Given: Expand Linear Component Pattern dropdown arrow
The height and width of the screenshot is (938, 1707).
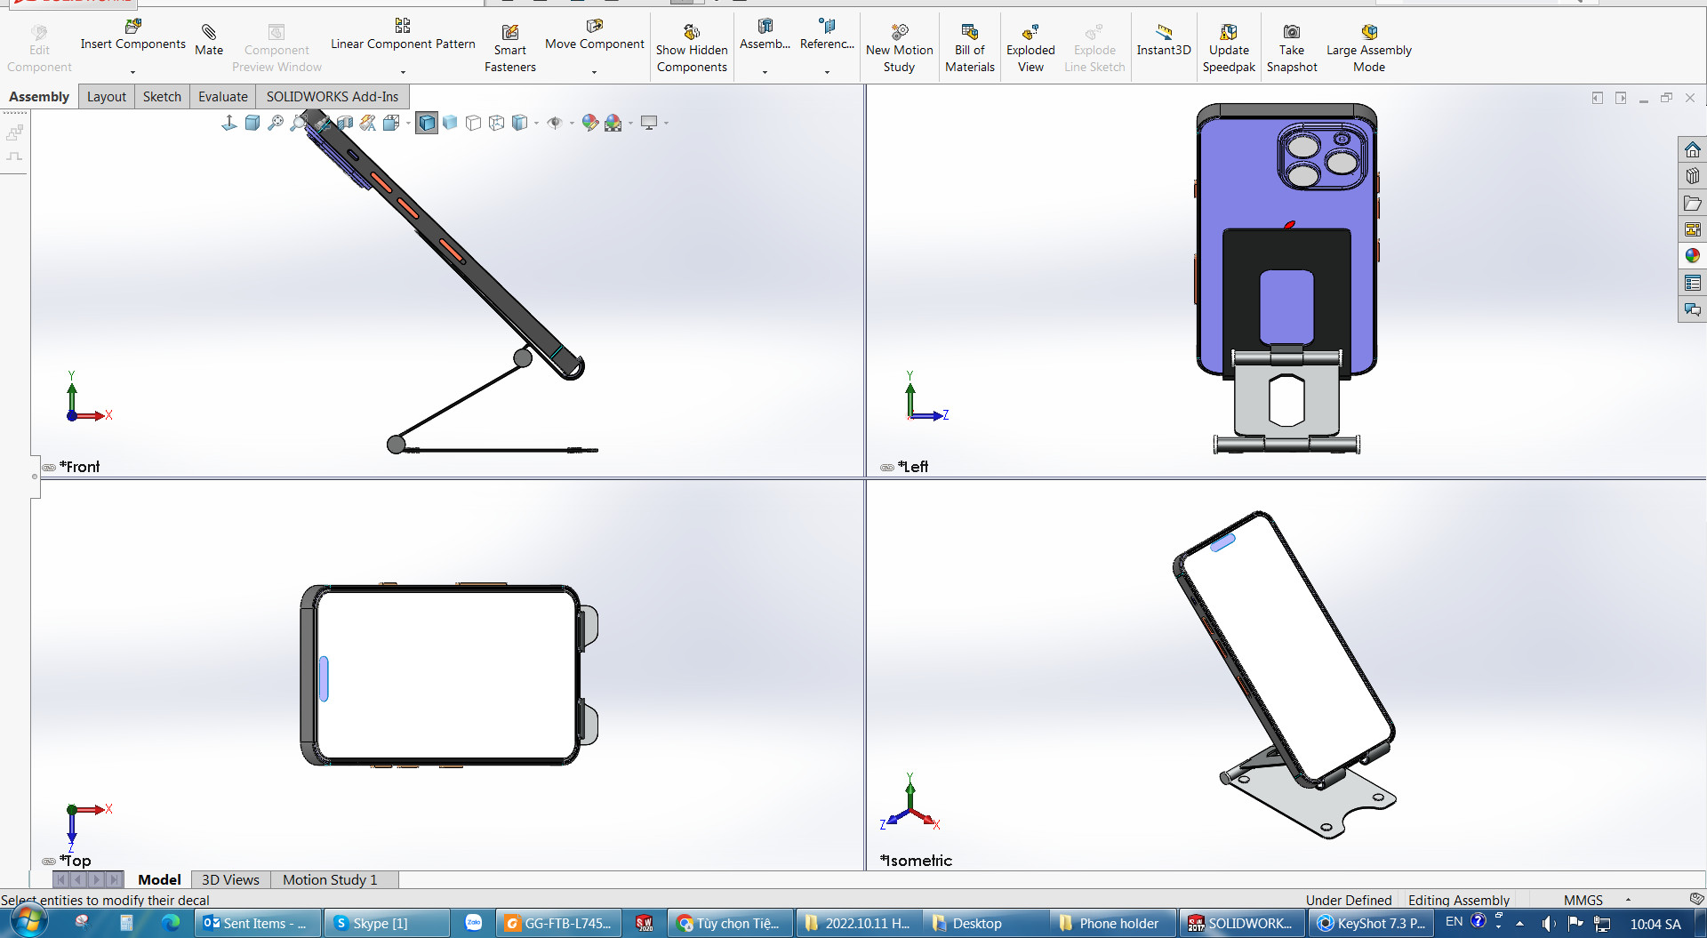Looking at the screenshot, I should pos(403,72).
